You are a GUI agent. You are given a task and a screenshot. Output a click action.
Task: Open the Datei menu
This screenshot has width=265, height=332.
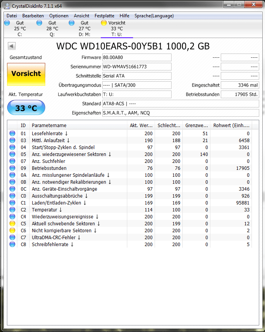coord(12,16)
